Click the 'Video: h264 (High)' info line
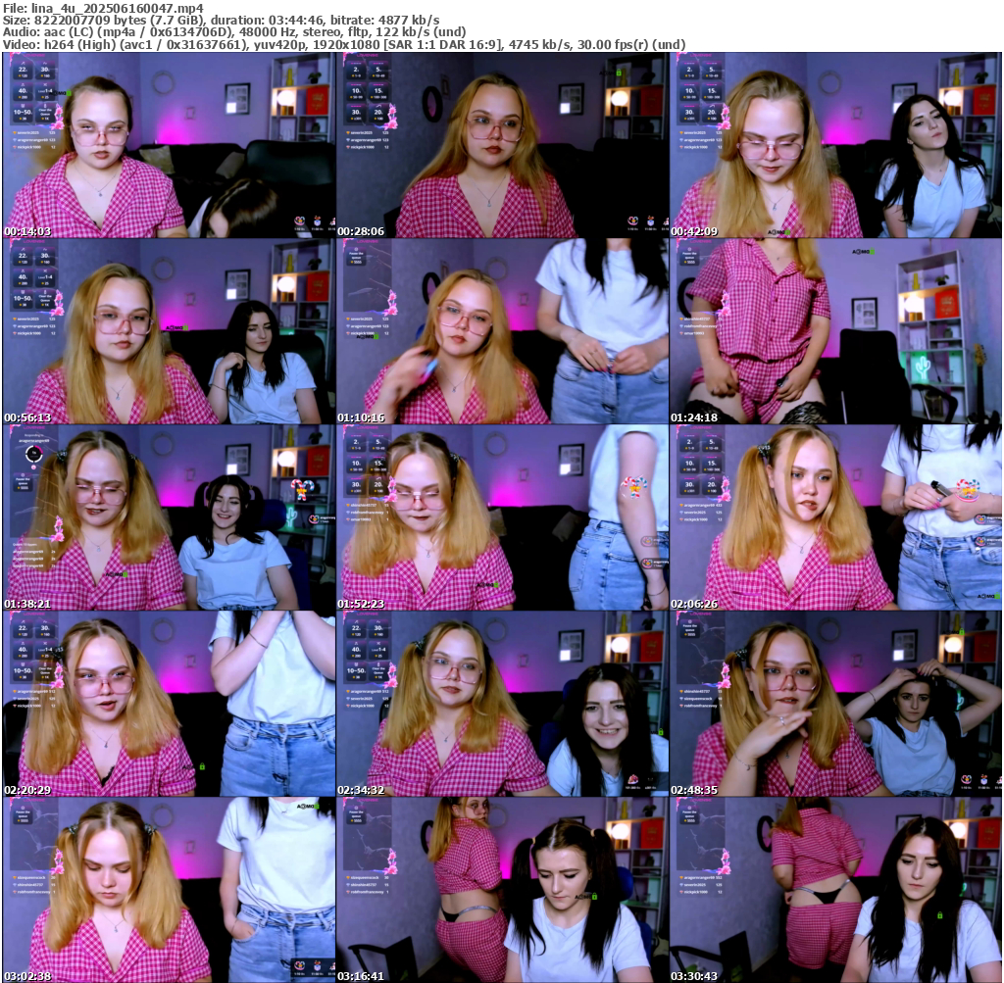 [x=344, y=45]
